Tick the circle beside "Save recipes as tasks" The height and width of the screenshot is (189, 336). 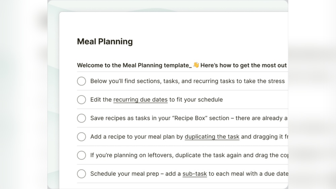(x=82, y=118)
